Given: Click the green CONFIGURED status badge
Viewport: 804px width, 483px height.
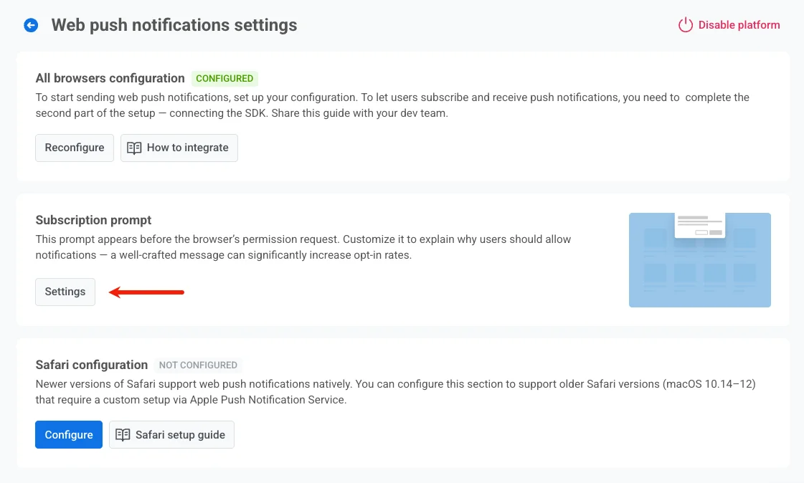Looking at the screenshot, I should pyautogui.click(x=224, y=79).
